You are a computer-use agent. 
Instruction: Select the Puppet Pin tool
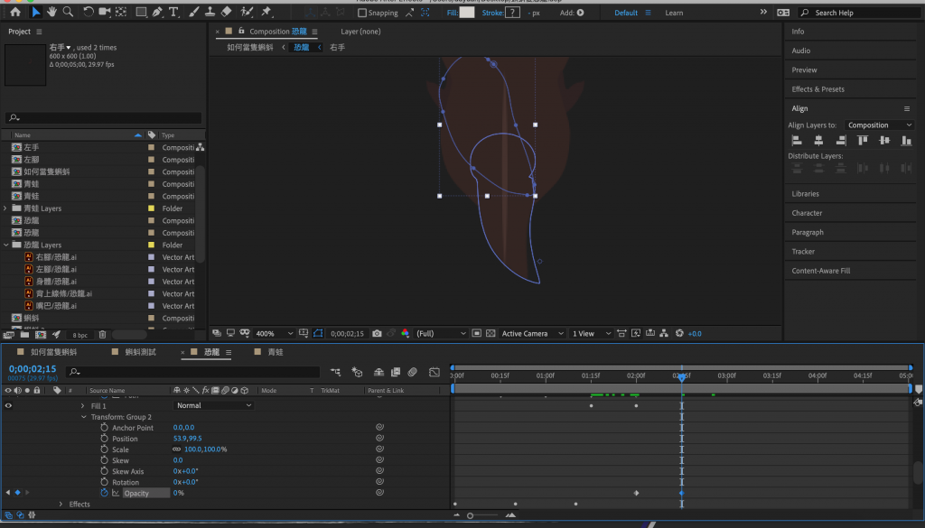coord(266,13)
